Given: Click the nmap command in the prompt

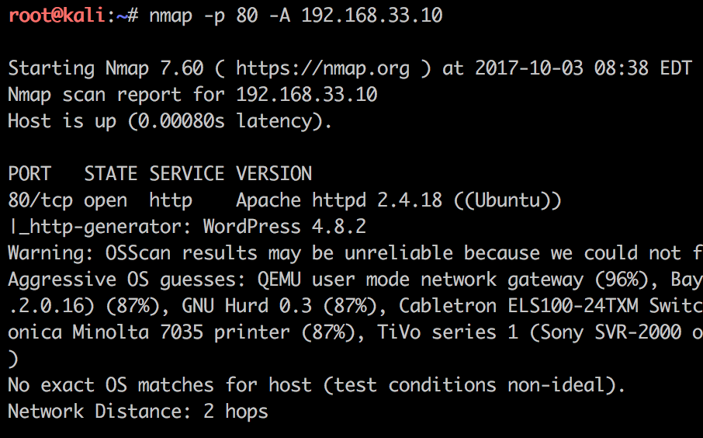Looking at the screenshot, I should pos(171,17).
